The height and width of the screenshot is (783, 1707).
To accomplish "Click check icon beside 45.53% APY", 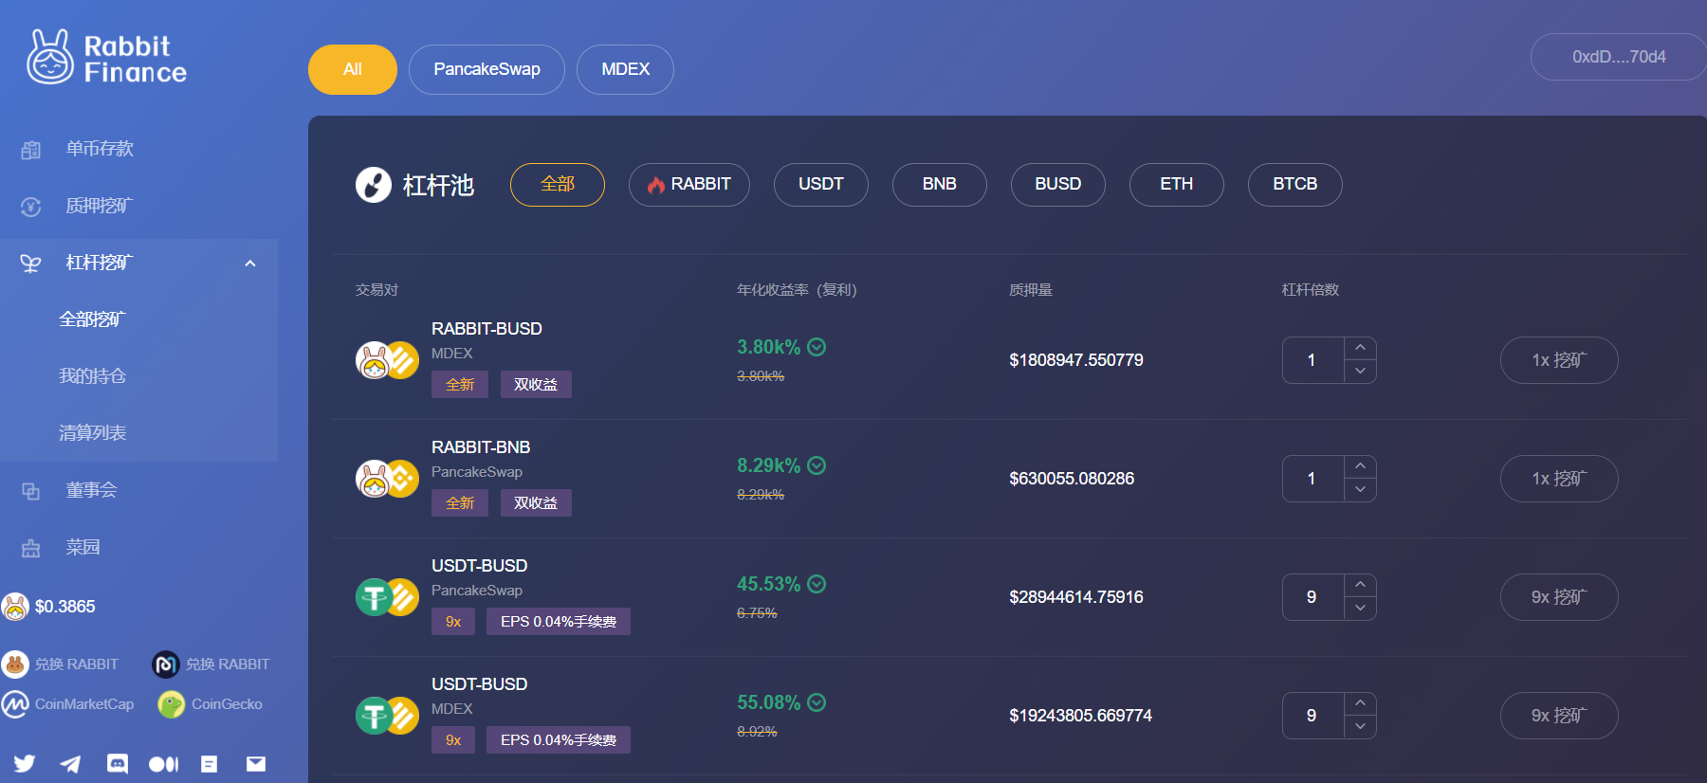I will click(x=817, y=584).
